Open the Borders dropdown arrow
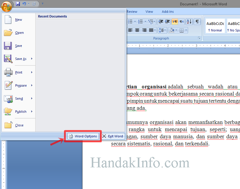 (x=186, y=30)
